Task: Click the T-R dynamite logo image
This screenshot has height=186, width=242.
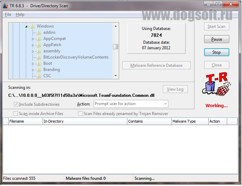Action: 217,84
